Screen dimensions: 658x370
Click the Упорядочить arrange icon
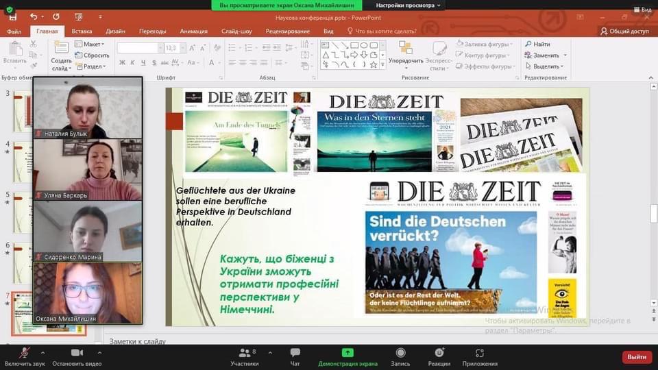(x=405, y=48)
